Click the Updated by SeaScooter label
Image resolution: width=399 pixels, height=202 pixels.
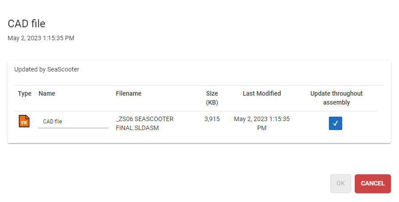coord(46,69)
